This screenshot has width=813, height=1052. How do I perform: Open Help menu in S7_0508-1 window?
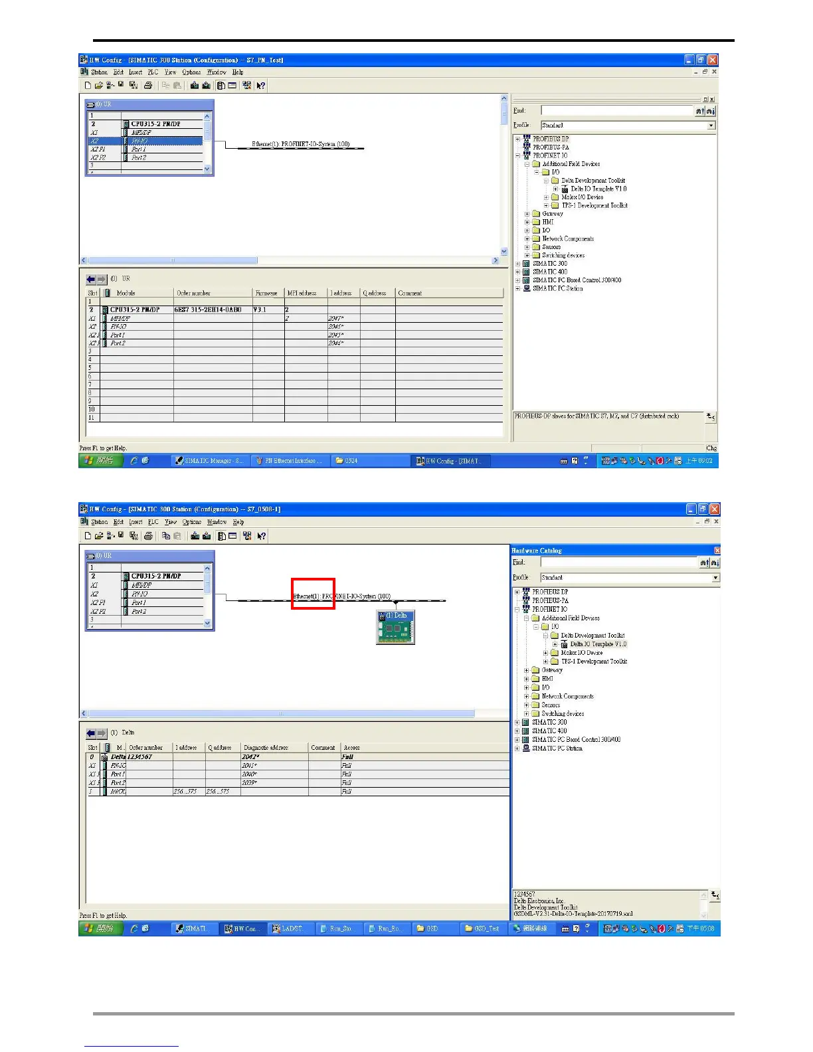(238, 522)
